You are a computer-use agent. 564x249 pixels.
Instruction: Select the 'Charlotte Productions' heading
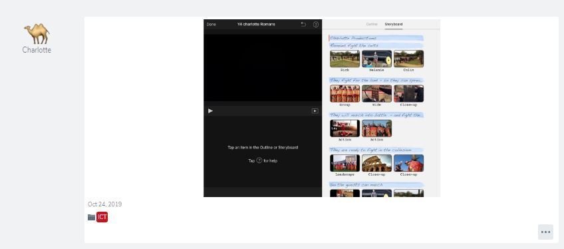(376, 38)
